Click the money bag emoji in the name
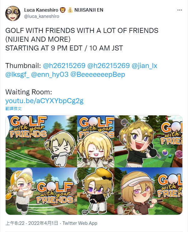Image resolution: width=188 pixels, height=232 pixels. [70, 10]
